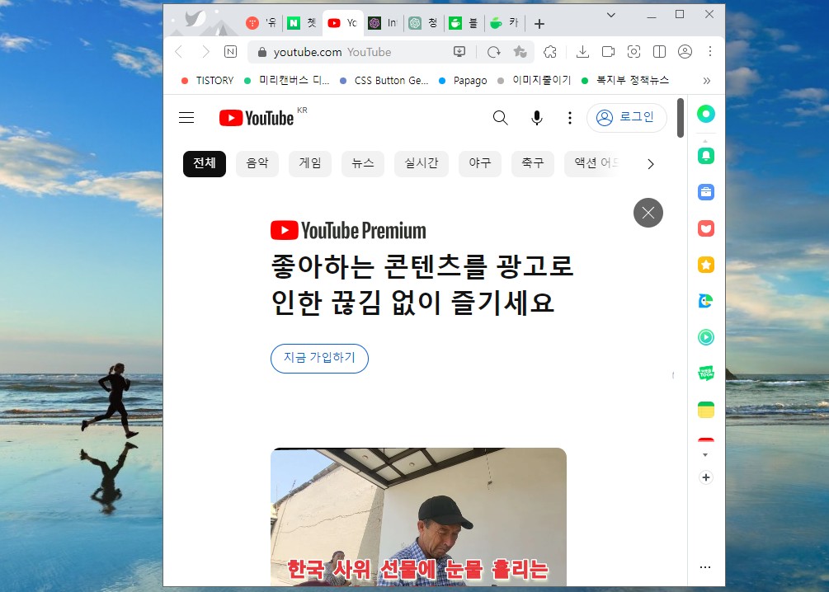Open the extensions puzzle icon

(x=550, y=52)
